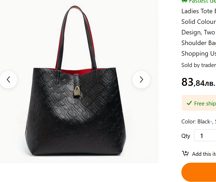The image size is (216, 182).
Task: Click the previous image arrow
Action: [x=8, y=79]
